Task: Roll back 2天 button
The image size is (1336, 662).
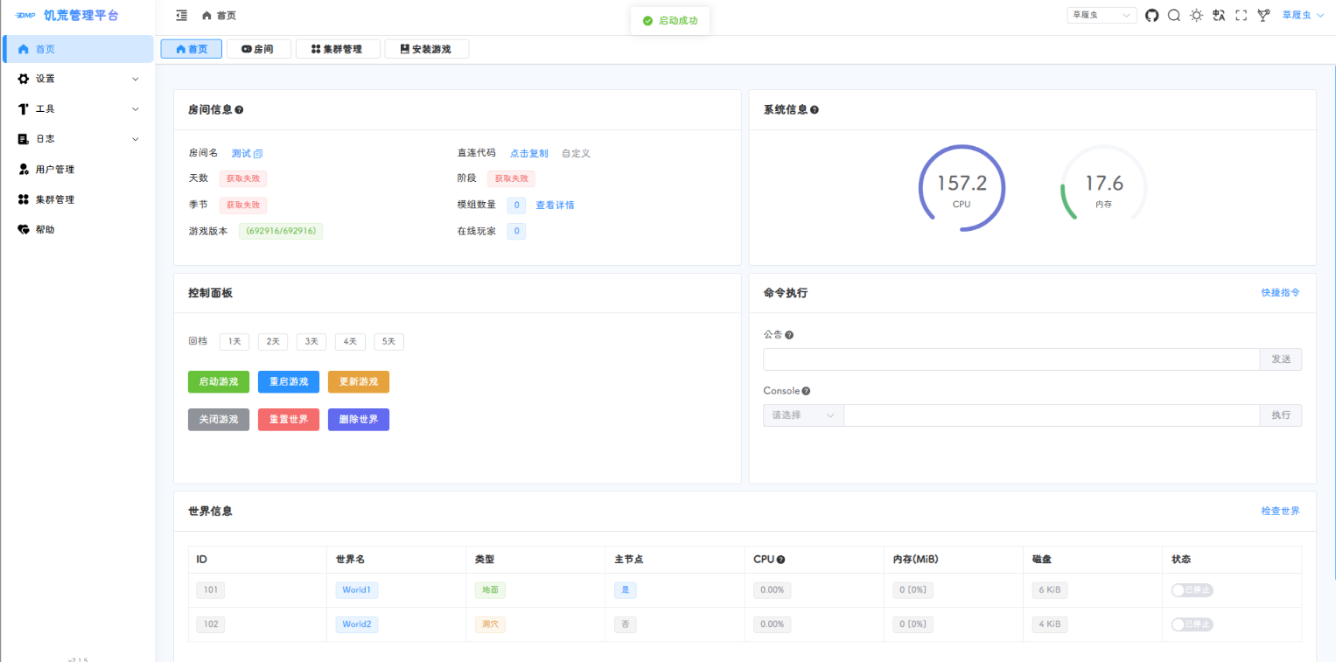Action: click(x=273, y=342)
